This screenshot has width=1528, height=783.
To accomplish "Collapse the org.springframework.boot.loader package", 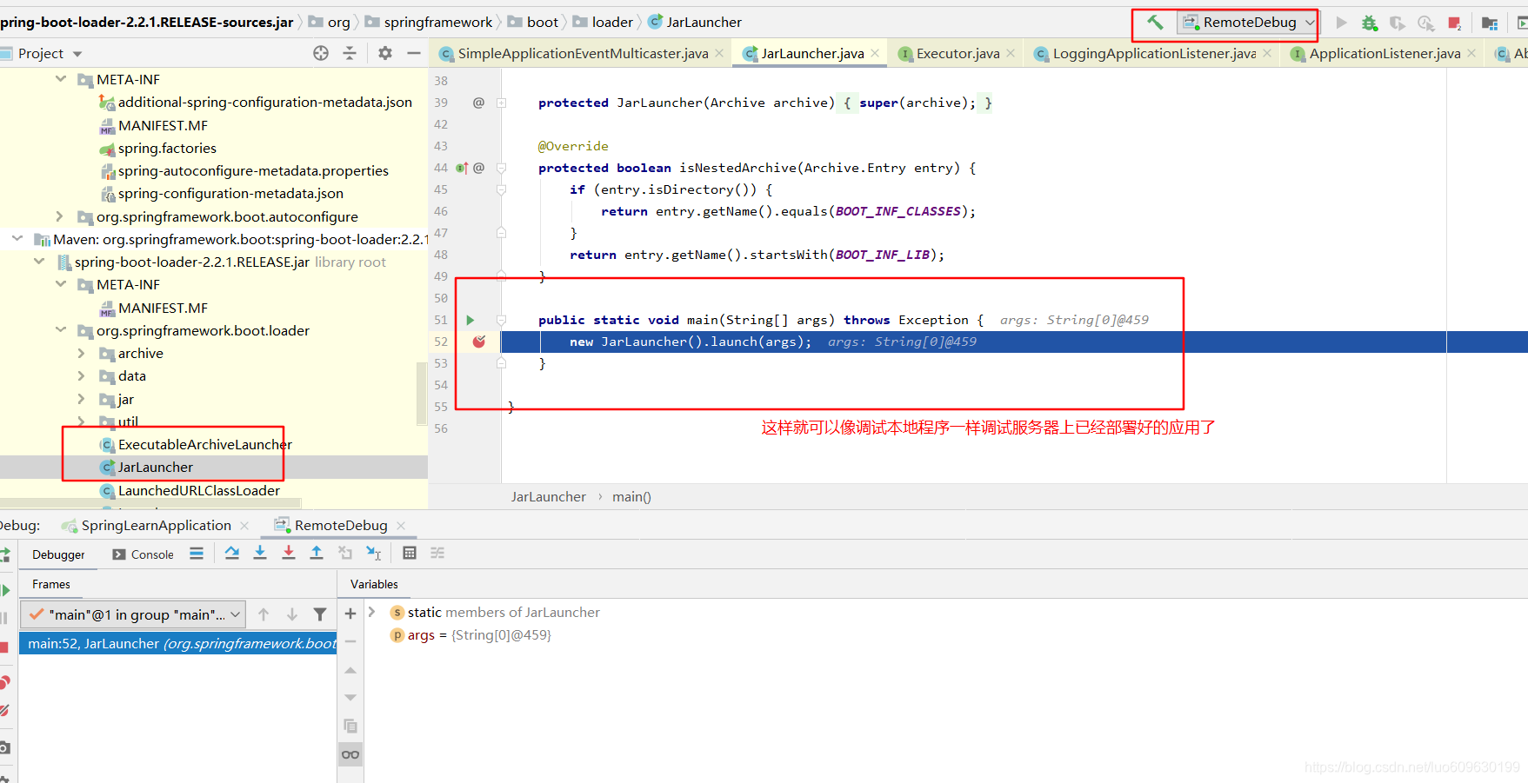I will pos(61,330).
